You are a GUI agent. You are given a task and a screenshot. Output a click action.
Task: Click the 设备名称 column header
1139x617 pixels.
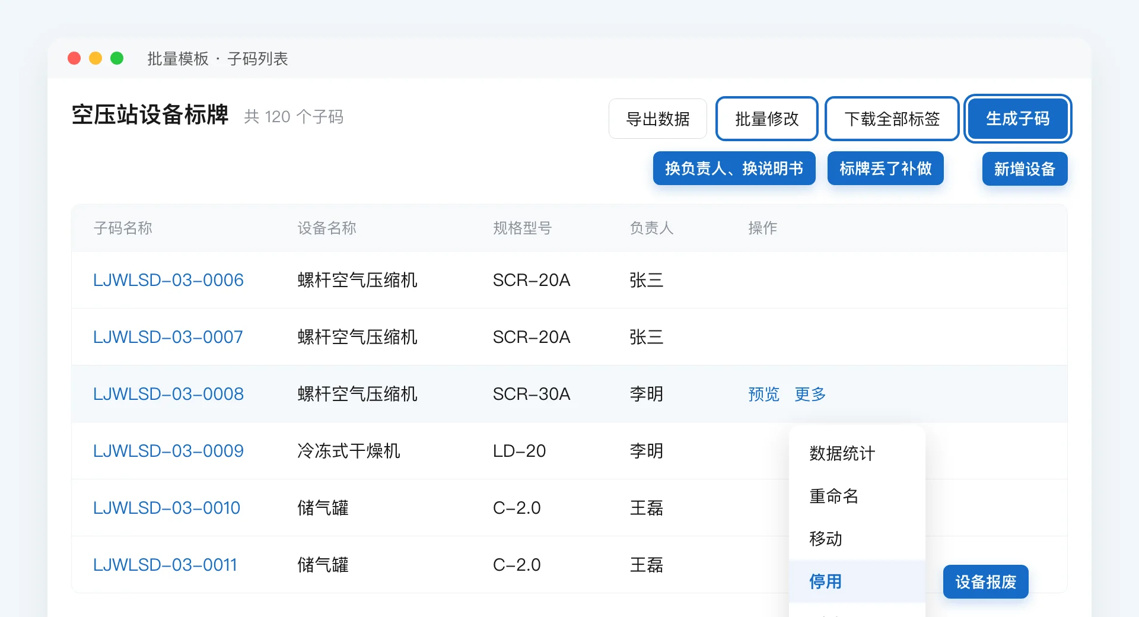click(x=327, y=228)
